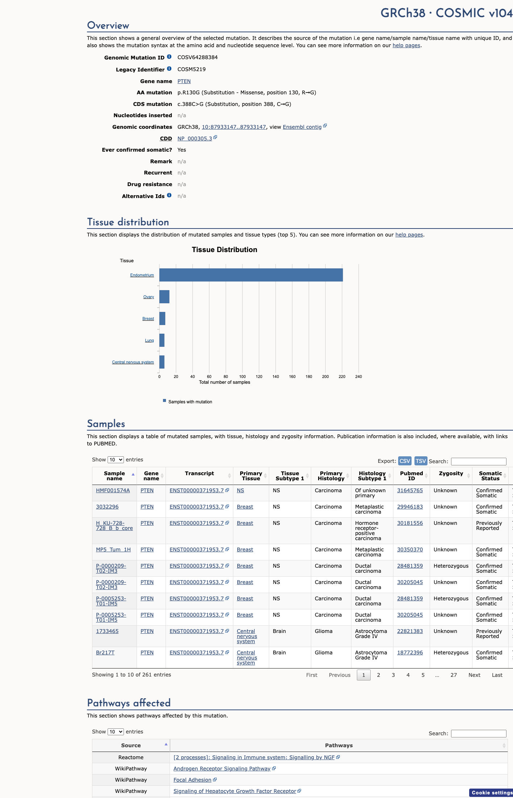Click info icon beside Legacy Identifier
This screenshot has height=798, width=513.
point(169,69)
